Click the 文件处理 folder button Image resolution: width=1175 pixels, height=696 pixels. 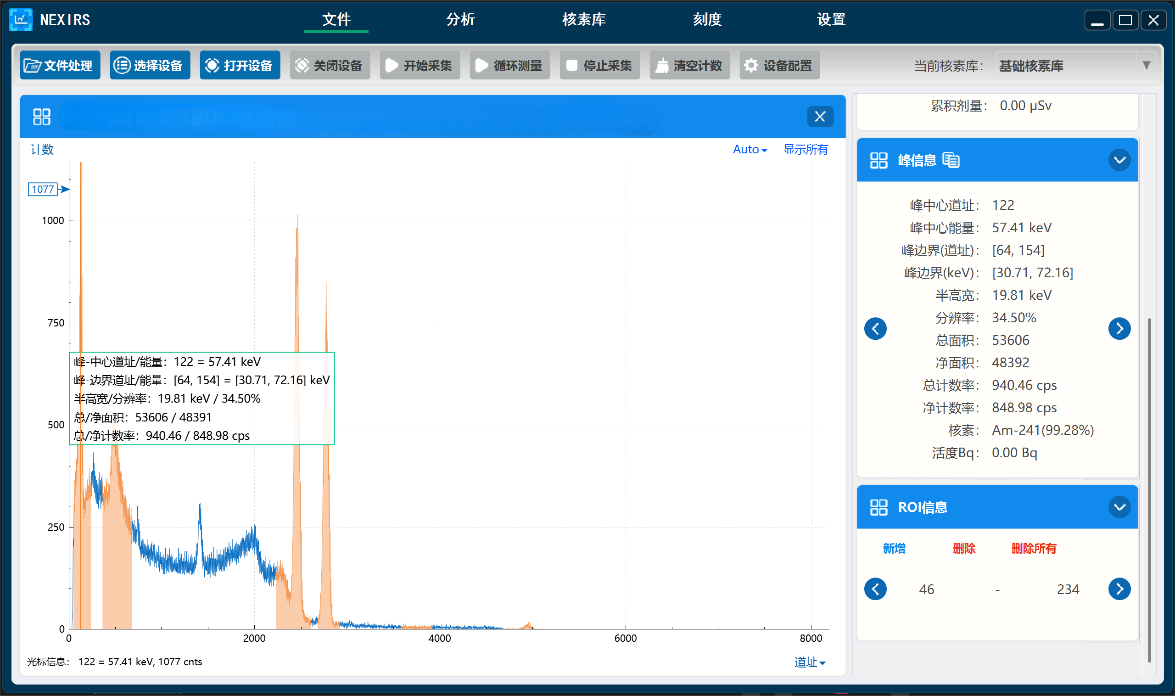60,65
